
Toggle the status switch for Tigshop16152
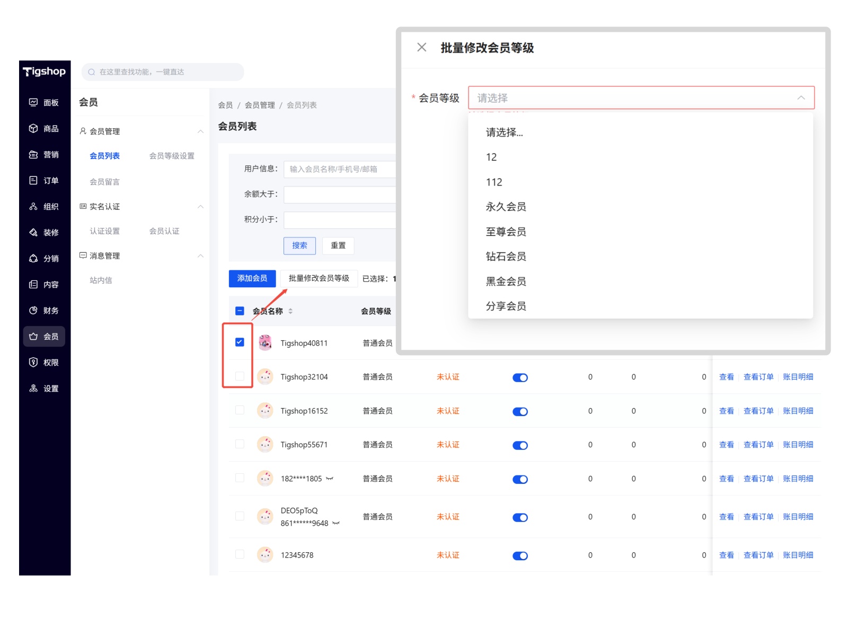tap(520, 411)
